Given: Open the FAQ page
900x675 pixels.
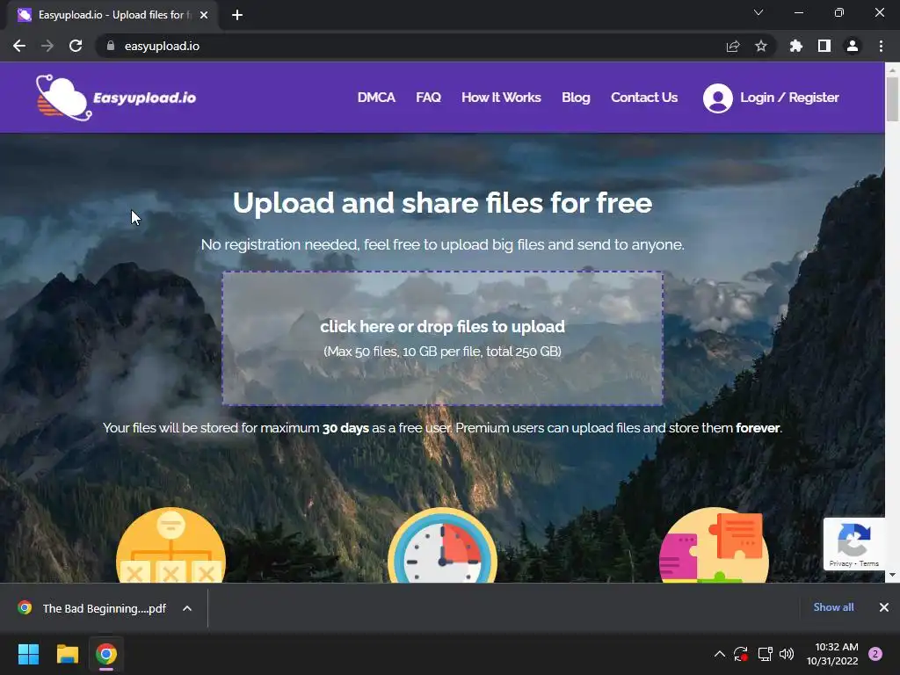Looking at the screenshot, I should click(x=428, y=98).
